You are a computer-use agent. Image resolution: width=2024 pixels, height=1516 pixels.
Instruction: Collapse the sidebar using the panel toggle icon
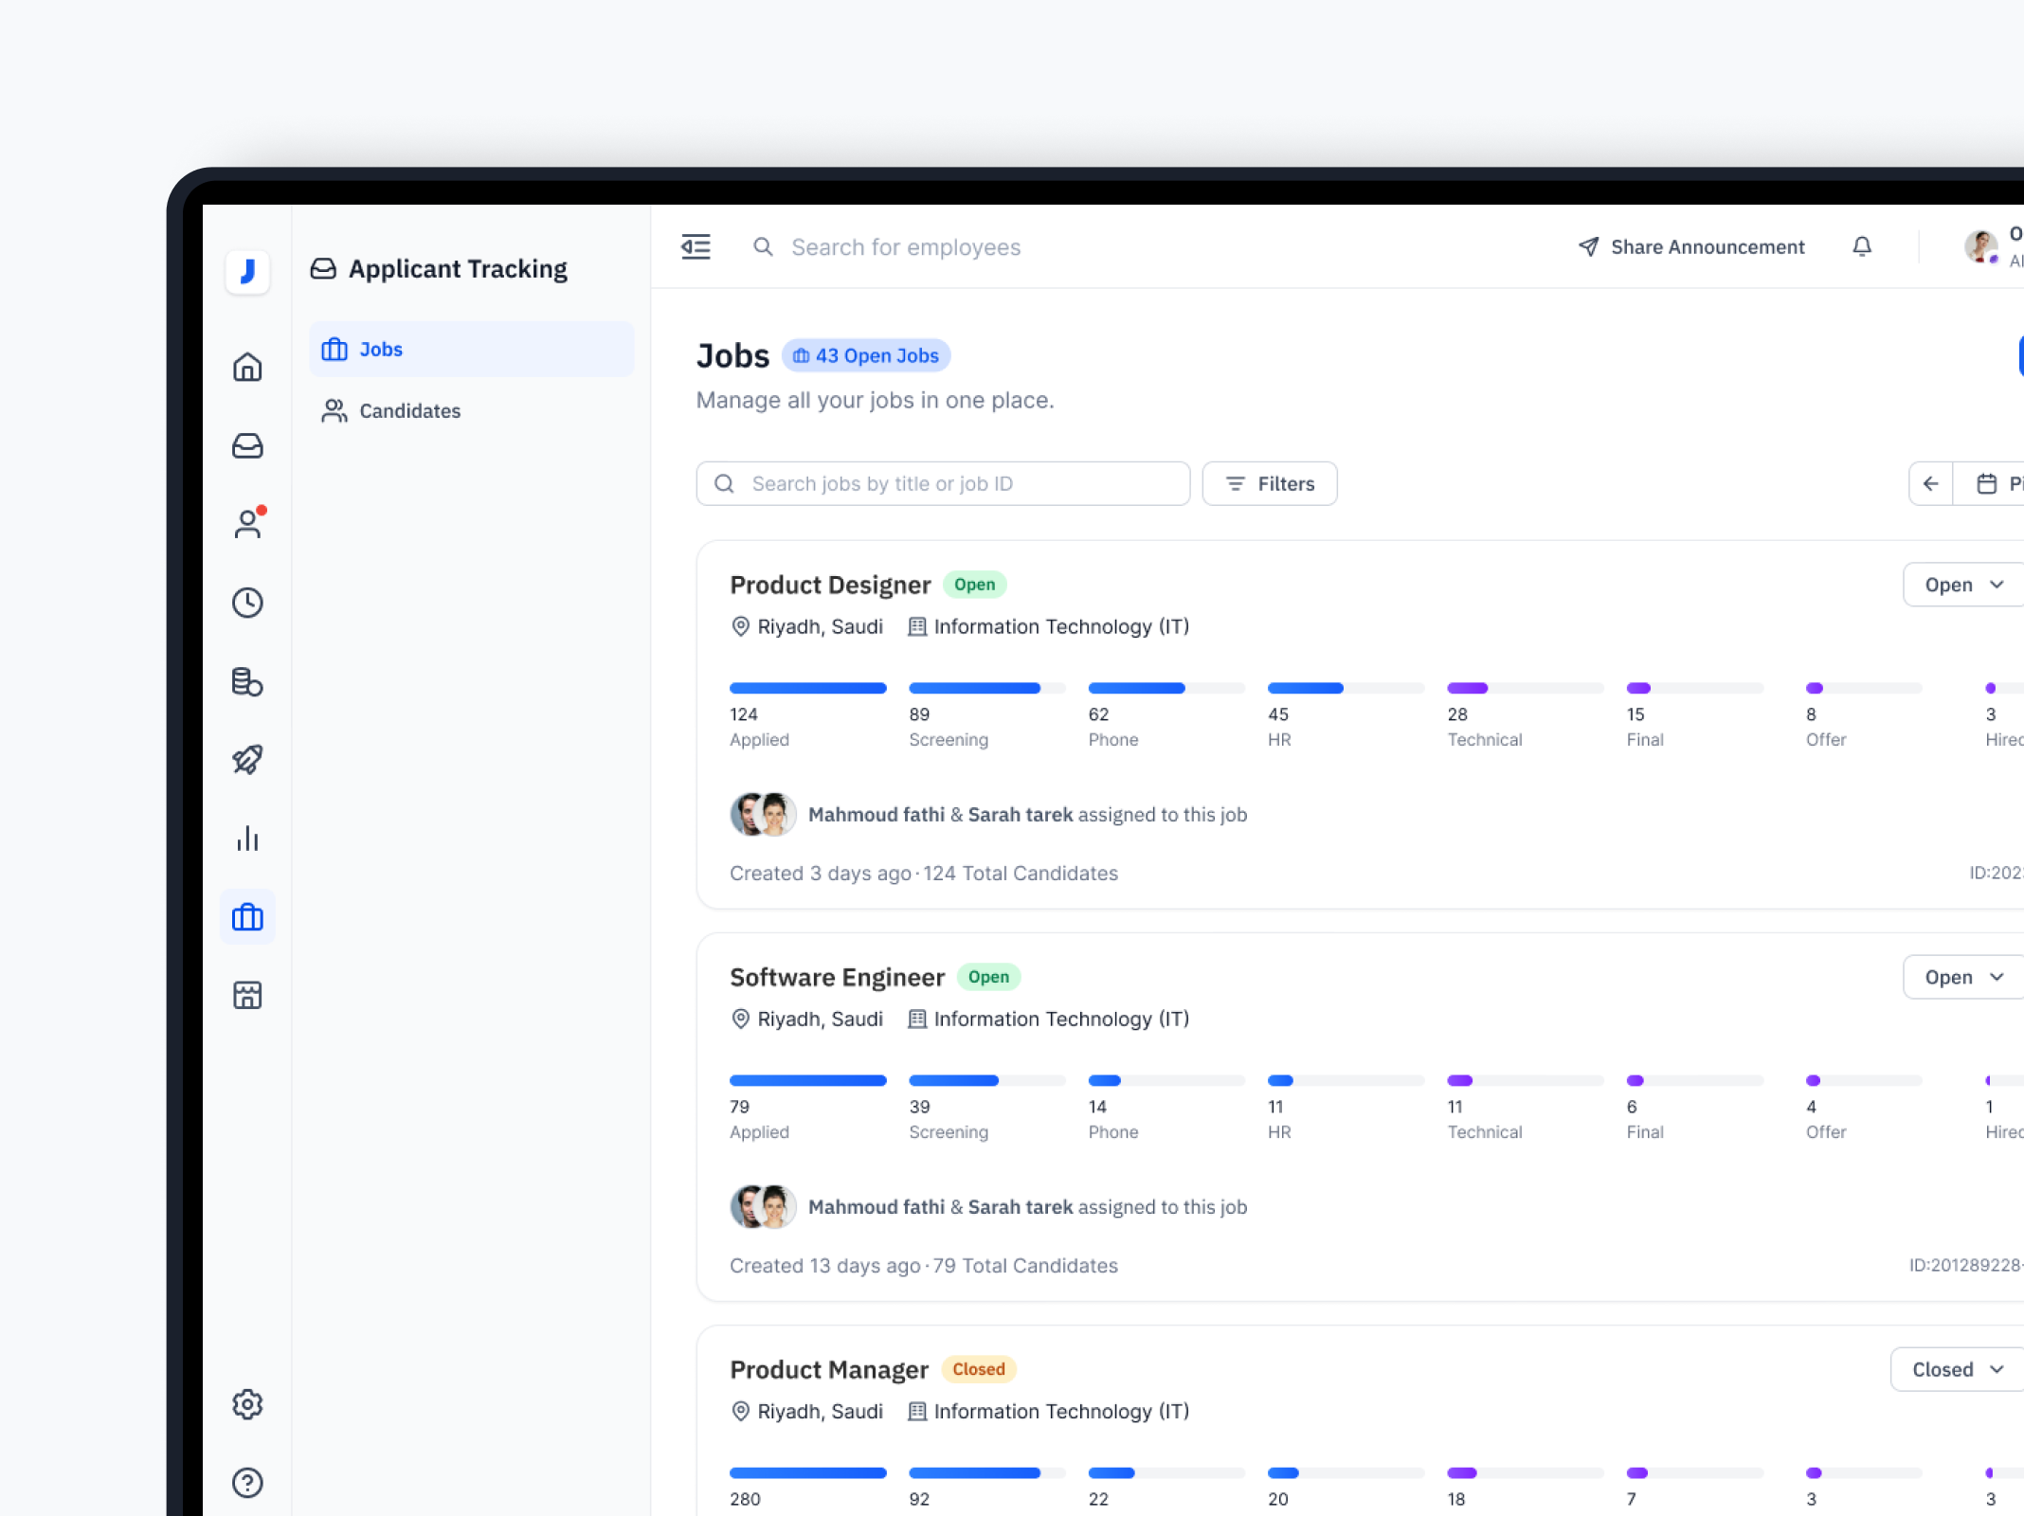(x=696, y=246)
